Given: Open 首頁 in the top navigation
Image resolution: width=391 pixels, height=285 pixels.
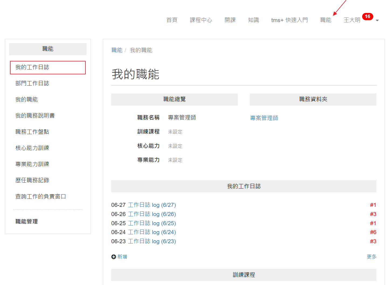Looking at the screenshot, I should [x=172, y=20].
